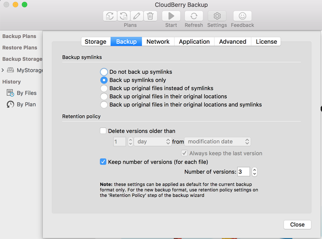Click the delete plan trash icon
322x239 pixels.
[x=150, y=16]
